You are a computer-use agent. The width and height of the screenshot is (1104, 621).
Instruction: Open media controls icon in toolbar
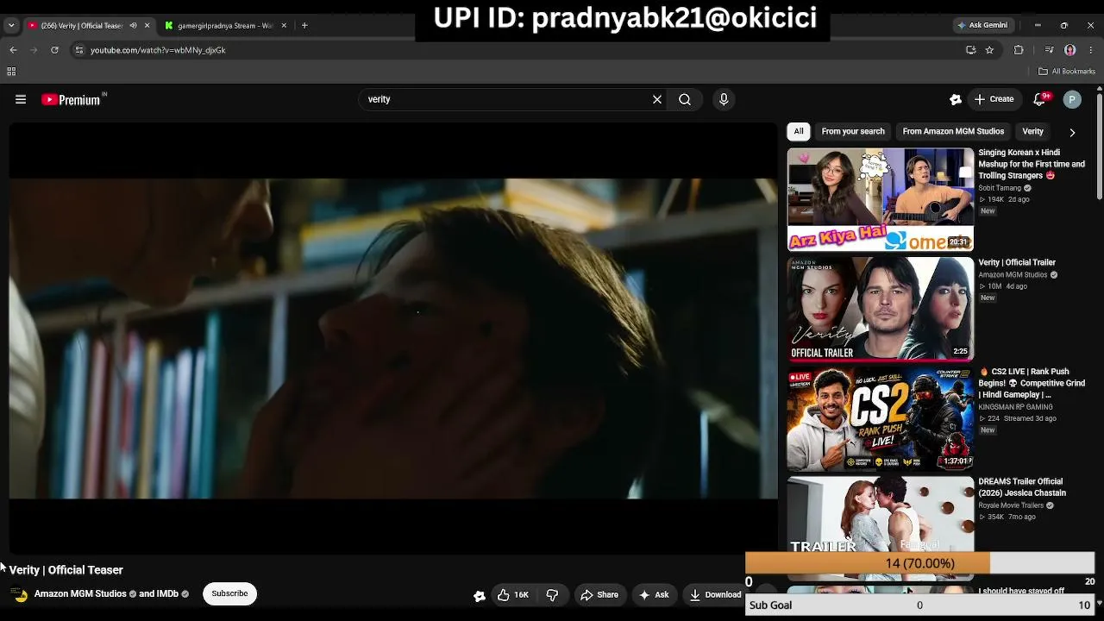coord(1049,50)
